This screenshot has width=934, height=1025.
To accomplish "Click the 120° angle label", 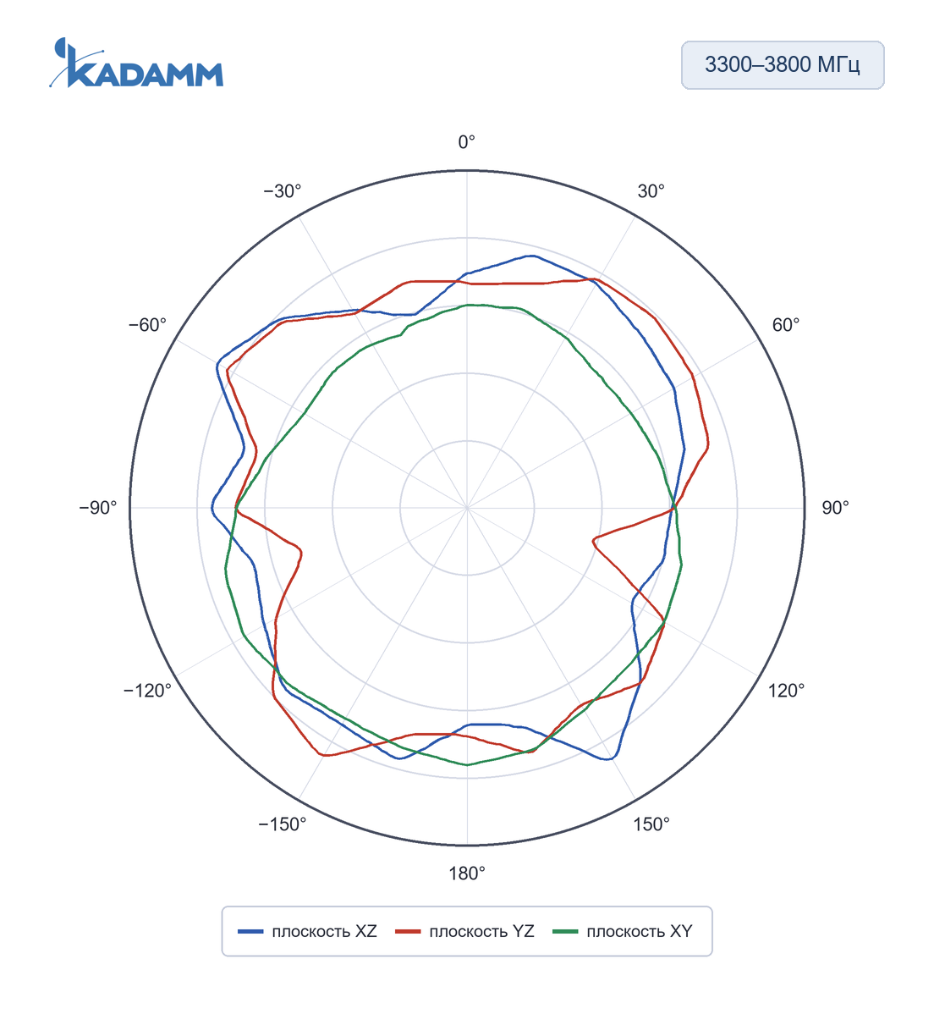I will point(786,691).
